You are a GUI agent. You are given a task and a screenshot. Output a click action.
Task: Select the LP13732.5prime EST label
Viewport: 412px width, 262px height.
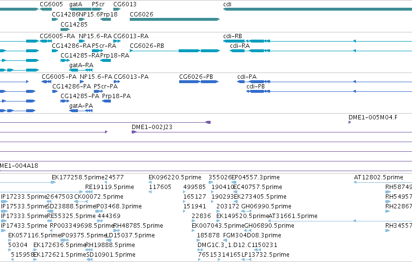[265, 255]
